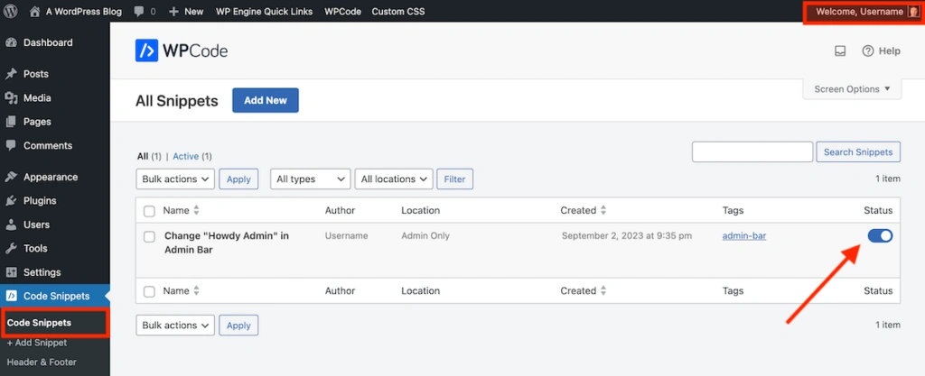Open WP Engine Quick Links menu
Screen dimensions: 925x376
[x=265, y=12]
